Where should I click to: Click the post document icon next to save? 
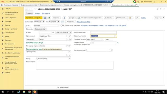coord(49,18)
